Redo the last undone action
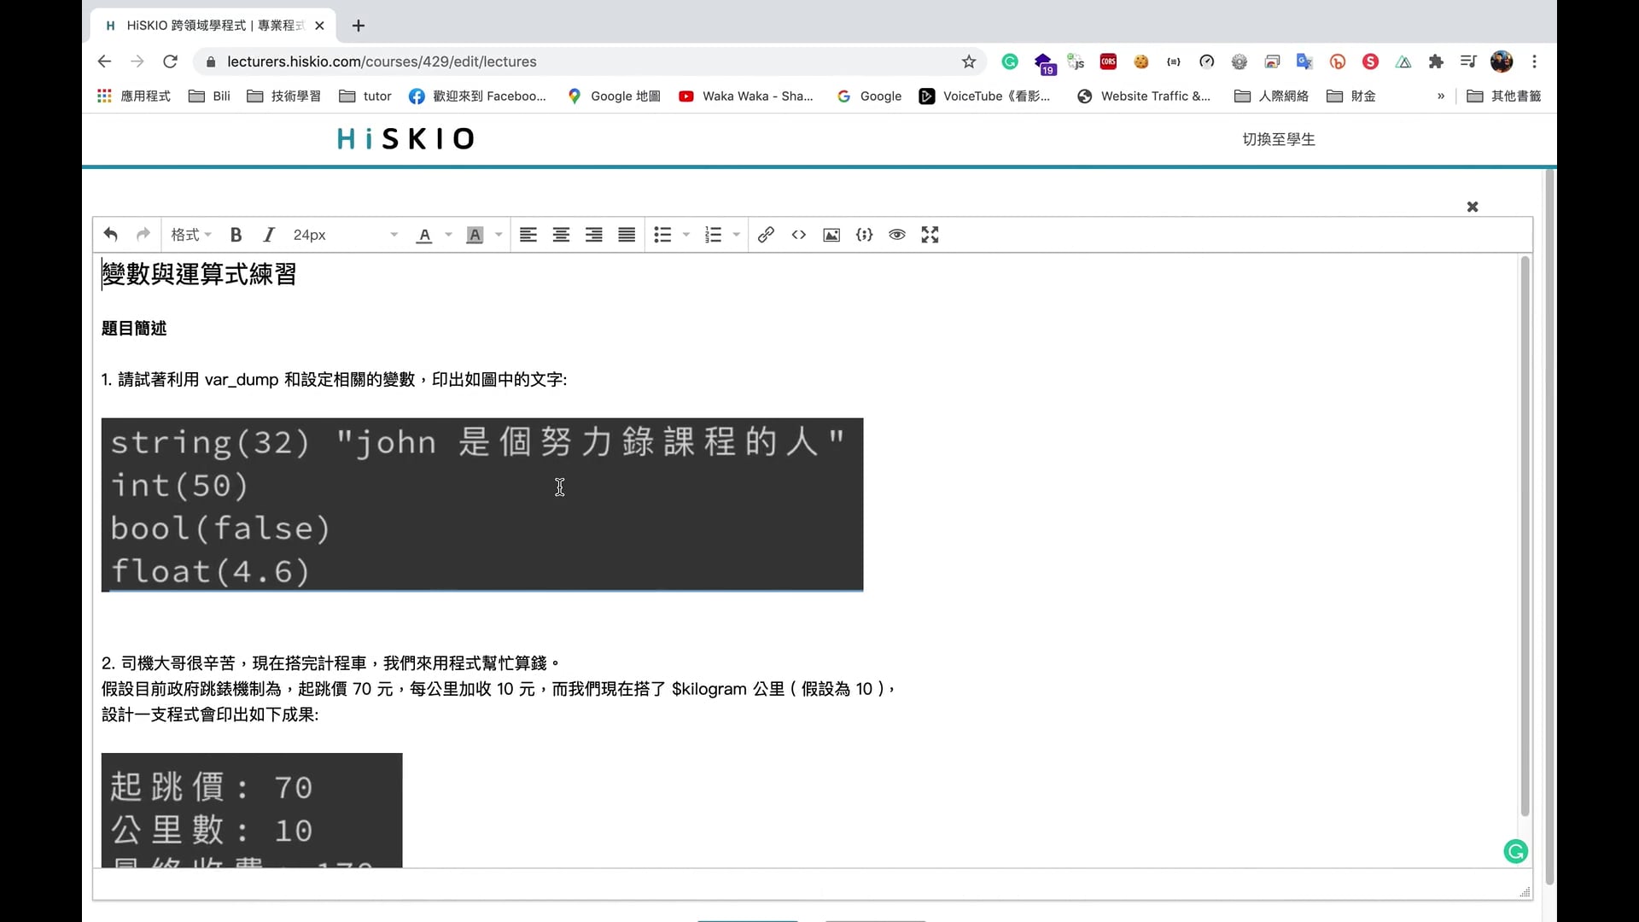Viewport: 1639px width, 922px height. 143,235
